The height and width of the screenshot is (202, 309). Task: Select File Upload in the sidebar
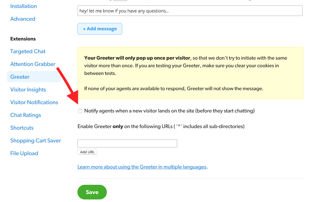pos(24,153)
